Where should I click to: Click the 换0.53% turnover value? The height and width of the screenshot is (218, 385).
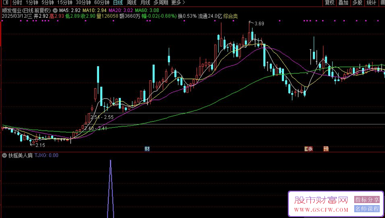(187, 16)
